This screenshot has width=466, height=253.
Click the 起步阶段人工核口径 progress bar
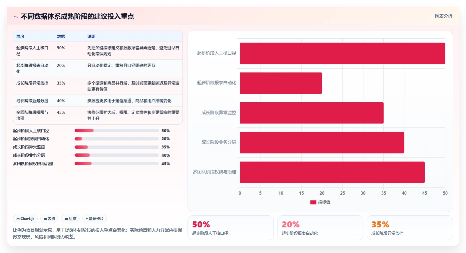pyautogui.click(x=117, y=131)
